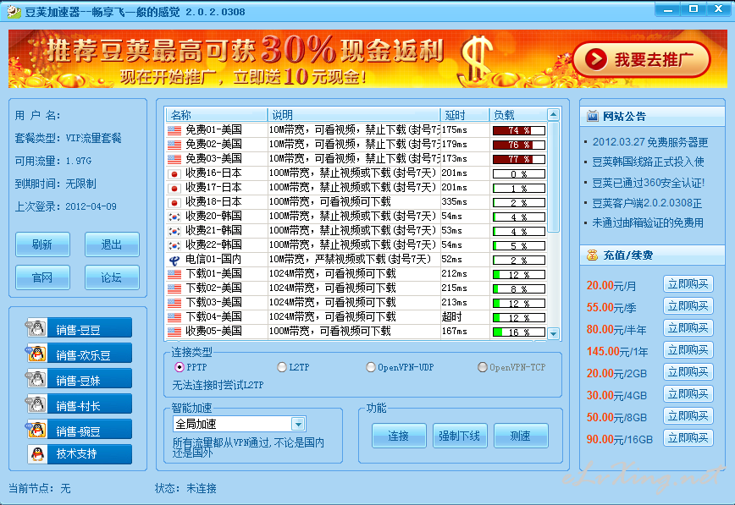
Task: Click the Japan flag of 收费17-日本
Action: click(x=174, y=189)
